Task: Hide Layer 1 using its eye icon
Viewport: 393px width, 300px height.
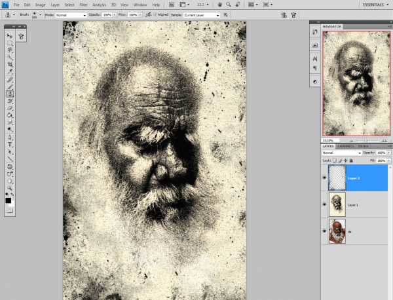Action: tap(324, 204)
